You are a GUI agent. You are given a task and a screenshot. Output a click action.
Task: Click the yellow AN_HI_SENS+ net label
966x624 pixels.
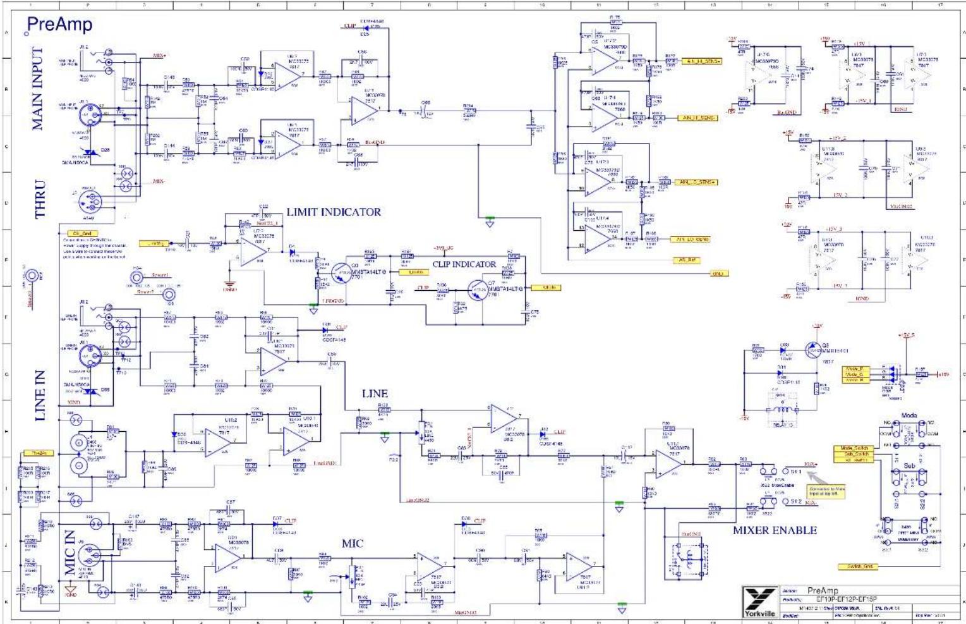point(703,61)
